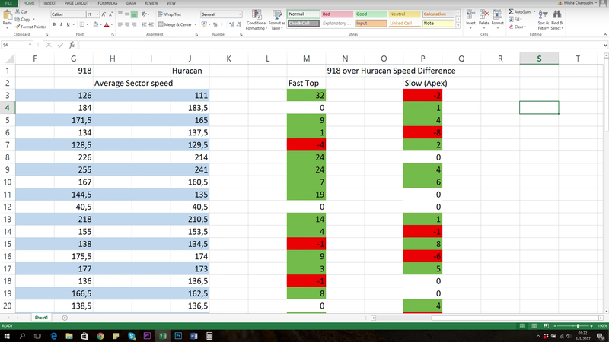
Task: Open the FILE tab
Action: coord(8,3)
